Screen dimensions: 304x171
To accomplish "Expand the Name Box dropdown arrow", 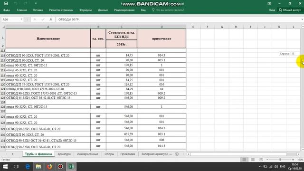I will click(21, 19).
